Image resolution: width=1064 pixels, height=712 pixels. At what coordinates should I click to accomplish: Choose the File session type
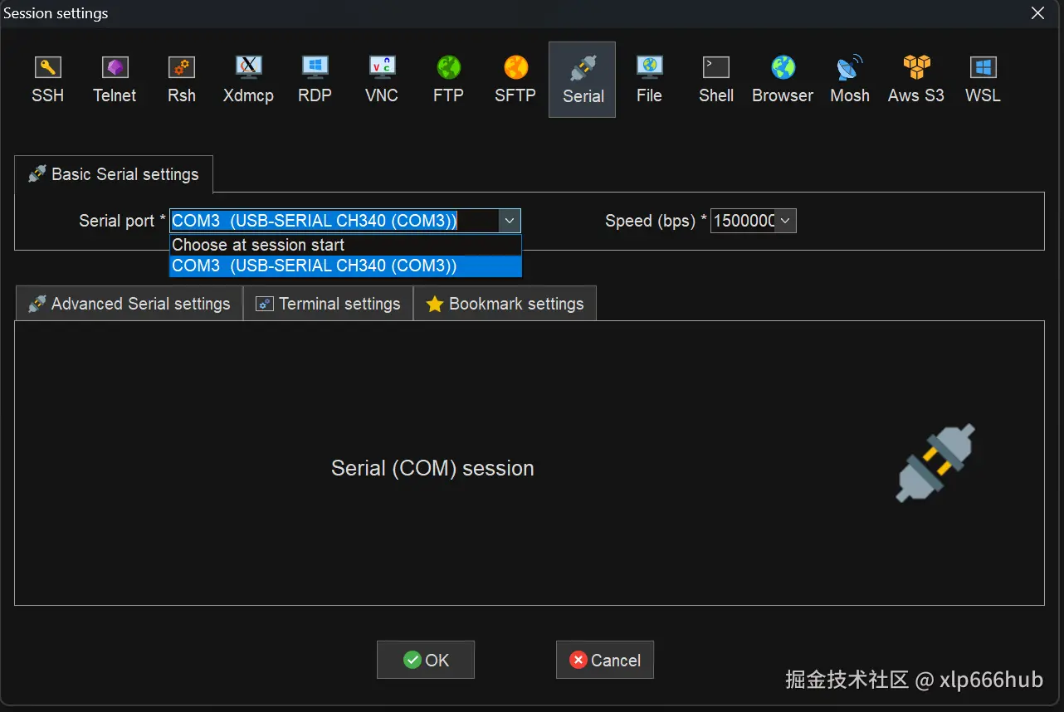point(649,80)
